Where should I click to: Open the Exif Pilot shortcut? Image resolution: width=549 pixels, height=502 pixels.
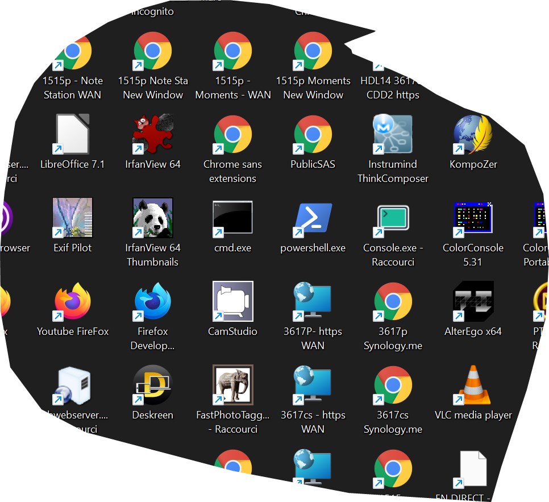point(73,218)
